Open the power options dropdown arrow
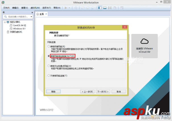This screenshot has width=172, height=121. tap(69, 8)
